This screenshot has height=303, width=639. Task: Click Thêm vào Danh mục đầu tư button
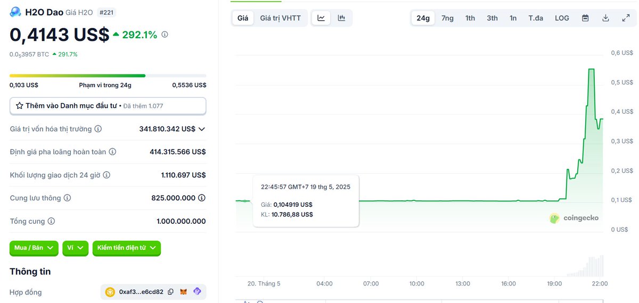[x=108, y=106]
